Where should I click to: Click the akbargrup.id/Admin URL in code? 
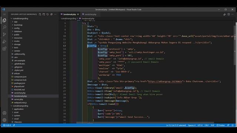click(x=165, y=81)
